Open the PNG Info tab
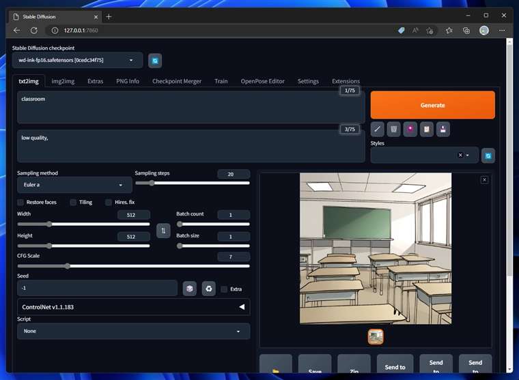The width and height of the screenshot is (519, 380). pyautogui.click(x=128, y=81)
